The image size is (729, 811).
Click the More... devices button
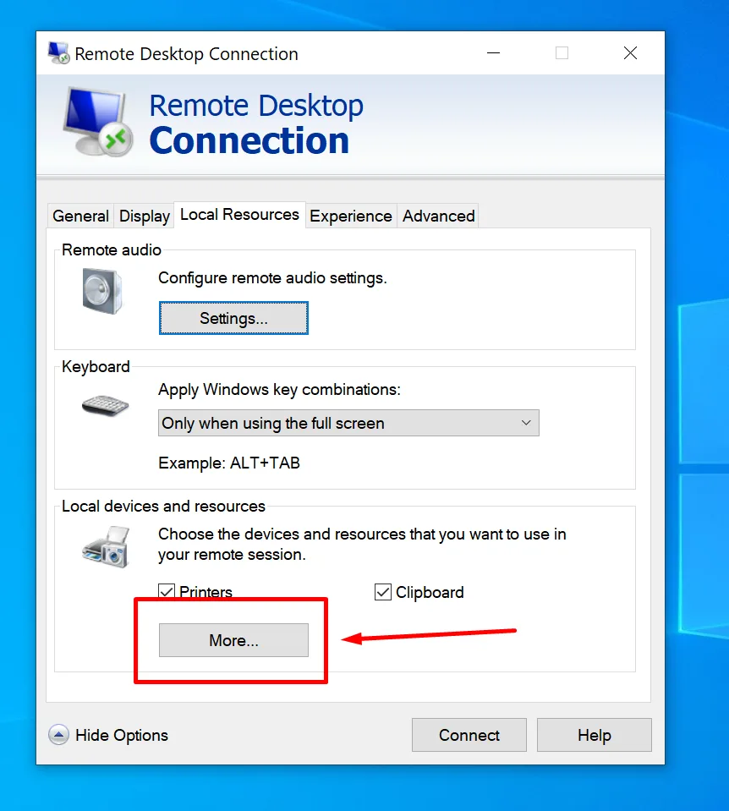tap(233, 640)
